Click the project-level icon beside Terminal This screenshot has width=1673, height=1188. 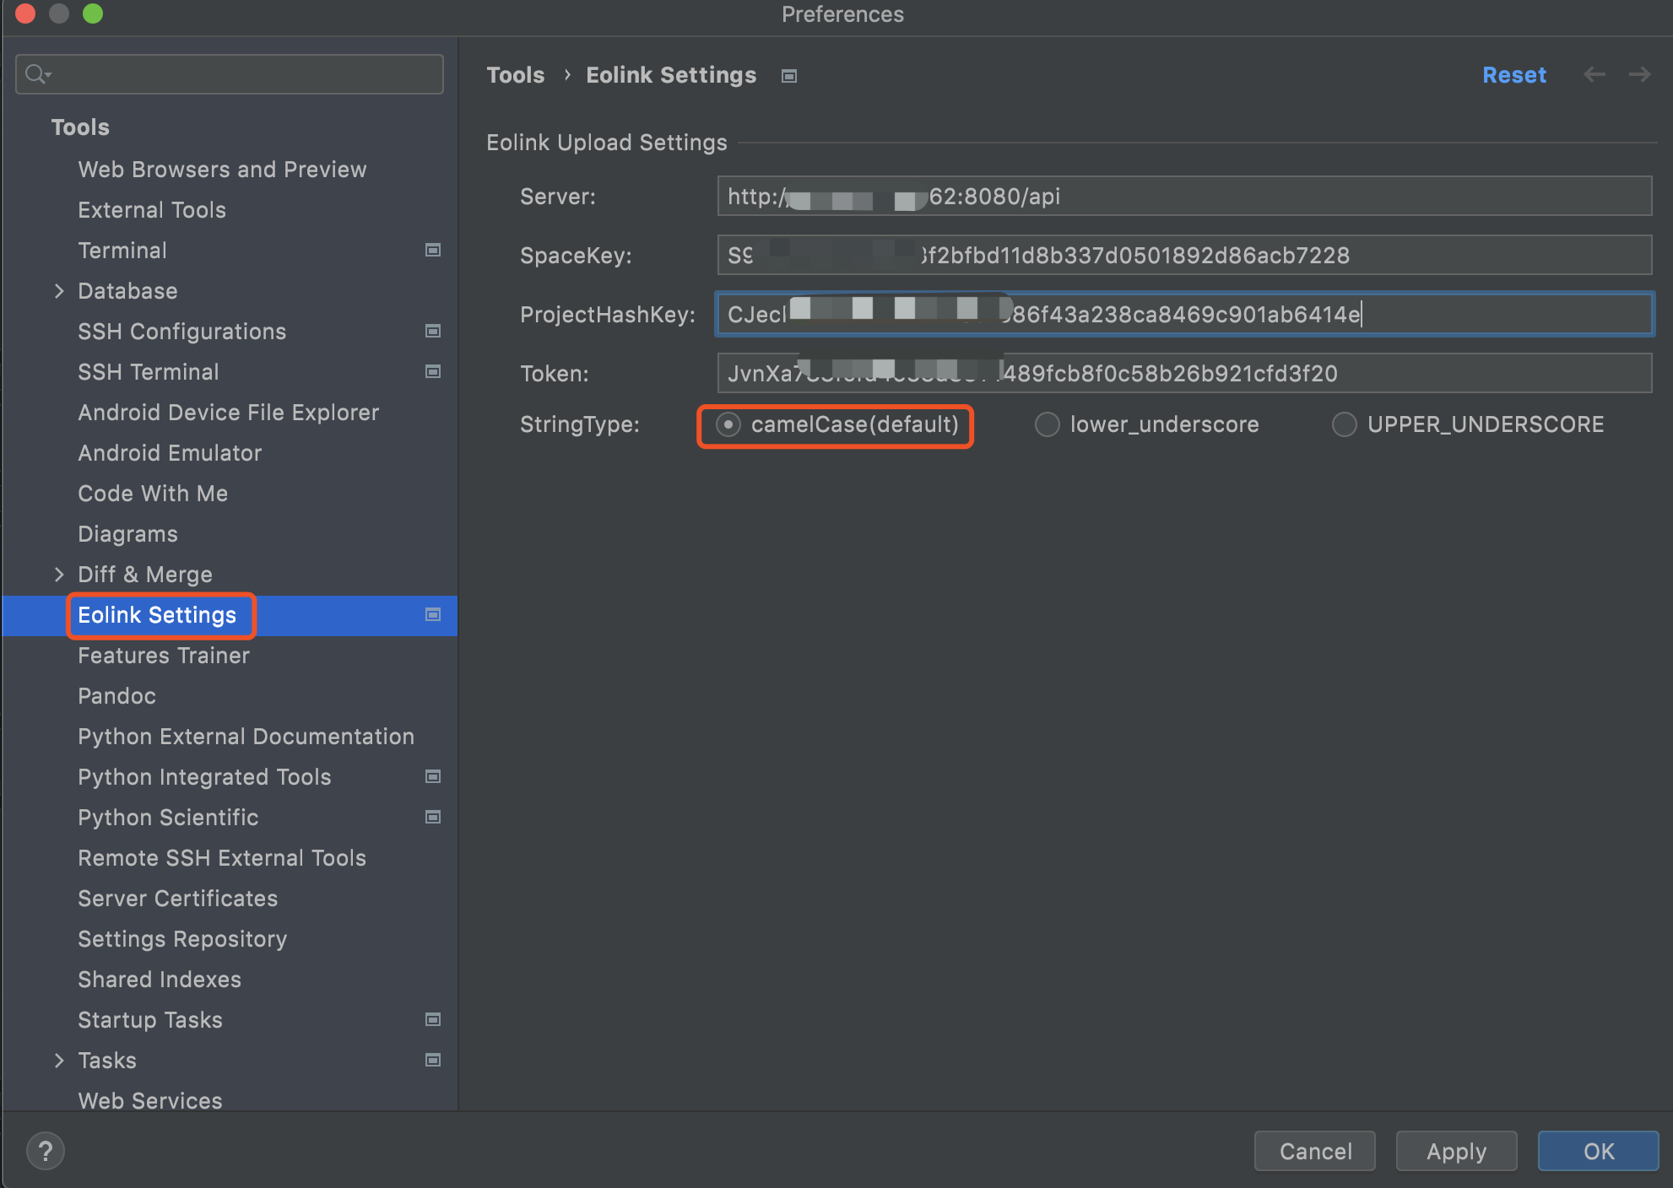[x=433, y=250]
